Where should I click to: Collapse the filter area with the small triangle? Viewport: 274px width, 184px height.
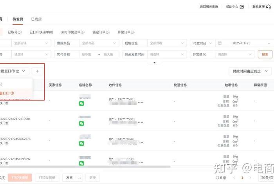[155, 63]
